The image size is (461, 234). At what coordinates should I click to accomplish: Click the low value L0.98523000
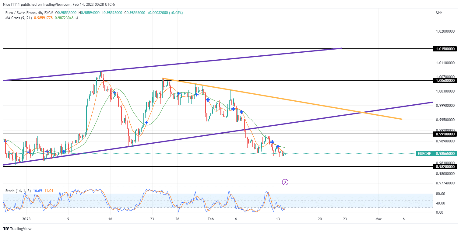pyautogui.click(x=112, y=13)
